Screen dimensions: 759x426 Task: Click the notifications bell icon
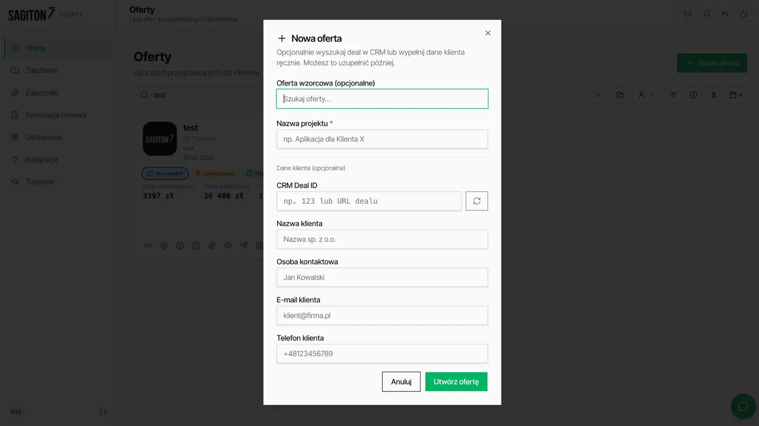pyautogui.click(x=706, y=14)
